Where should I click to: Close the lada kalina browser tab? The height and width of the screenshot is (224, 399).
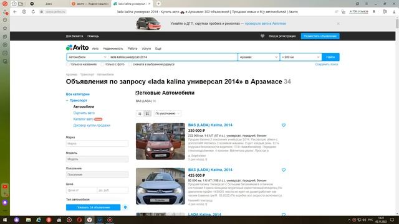(x=150, y=4)
